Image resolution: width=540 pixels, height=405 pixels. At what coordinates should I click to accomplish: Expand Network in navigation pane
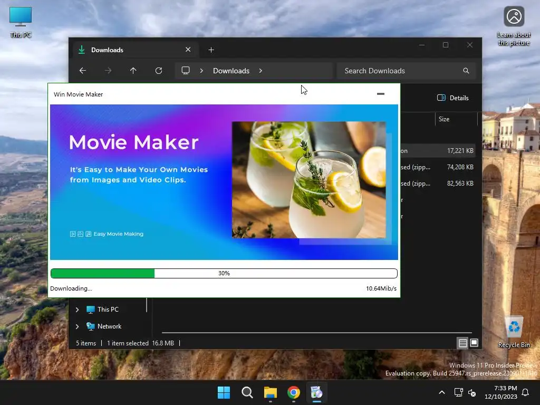pyautogui.click(x=77, y=326)
